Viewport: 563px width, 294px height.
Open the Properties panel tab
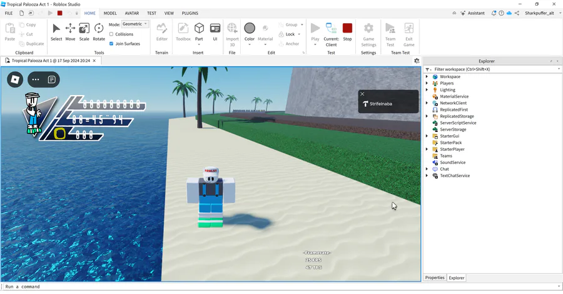435,278
